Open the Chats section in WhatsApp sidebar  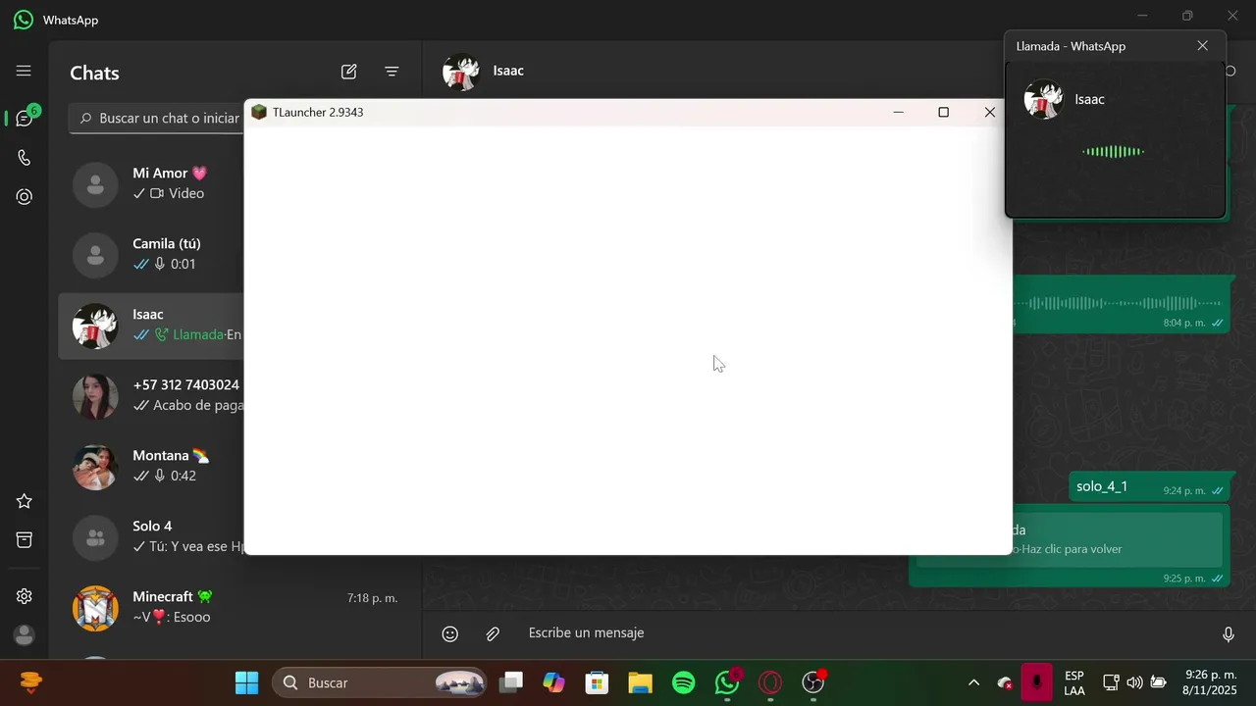tap(25, 118)
